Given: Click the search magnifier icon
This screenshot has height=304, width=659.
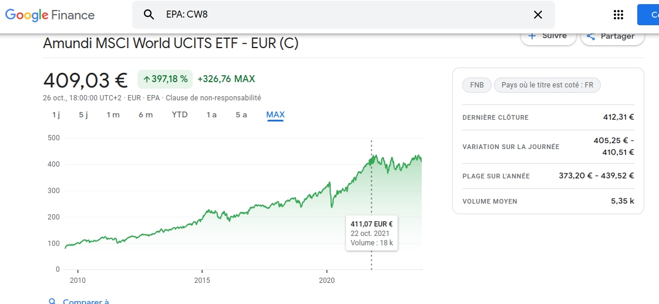Looking at the screenshot, I should pyautogui.click(x=149, y=15).
